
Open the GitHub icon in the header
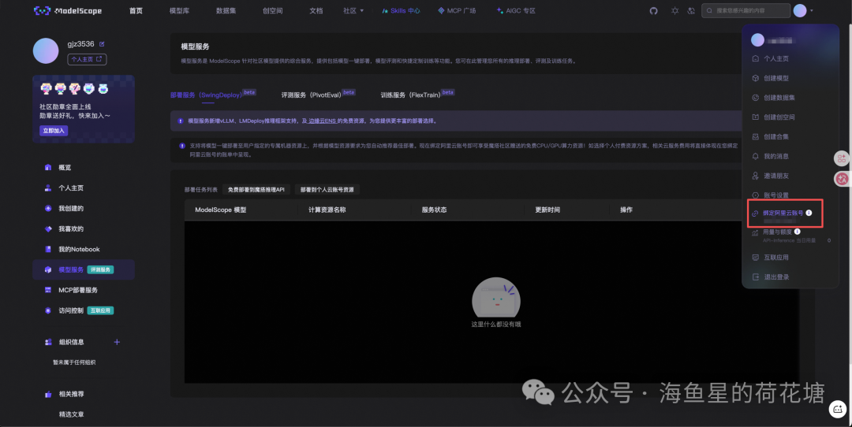click(654, 11)
